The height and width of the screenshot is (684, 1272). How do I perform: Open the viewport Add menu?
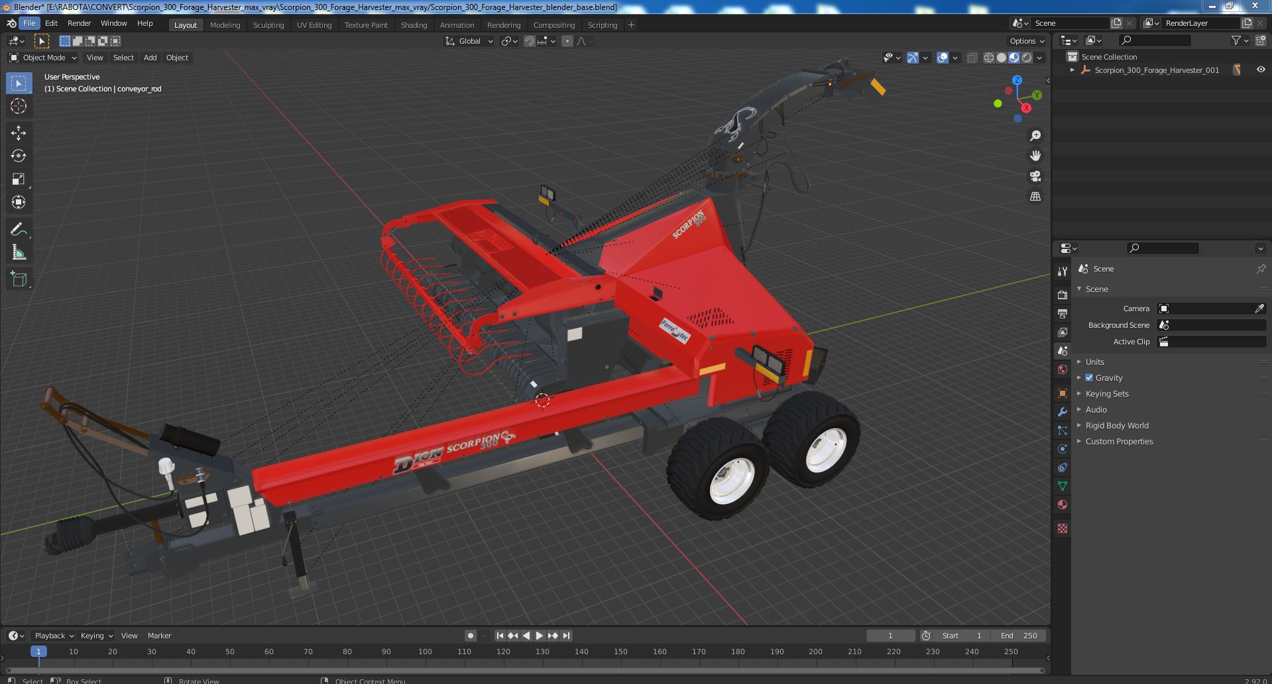[150, 58]
